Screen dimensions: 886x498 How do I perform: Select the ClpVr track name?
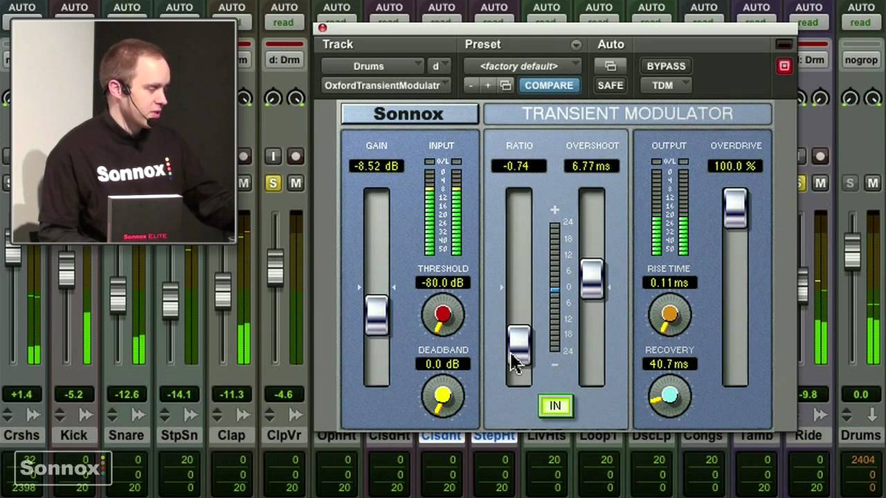pyautogui.click(x=284, y=436)
